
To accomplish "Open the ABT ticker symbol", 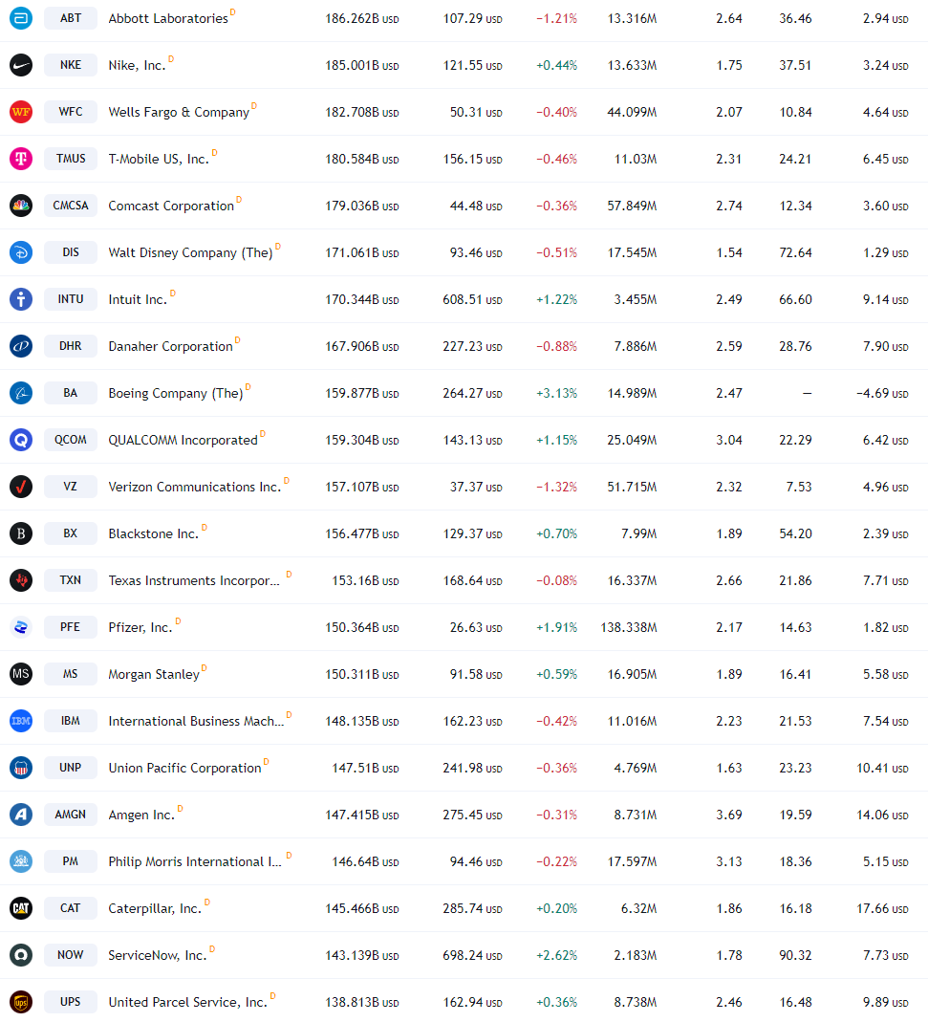I will pos(71,18).
